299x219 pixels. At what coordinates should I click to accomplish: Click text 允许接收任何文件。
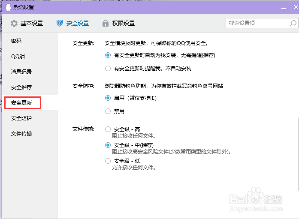click(134, 168)
